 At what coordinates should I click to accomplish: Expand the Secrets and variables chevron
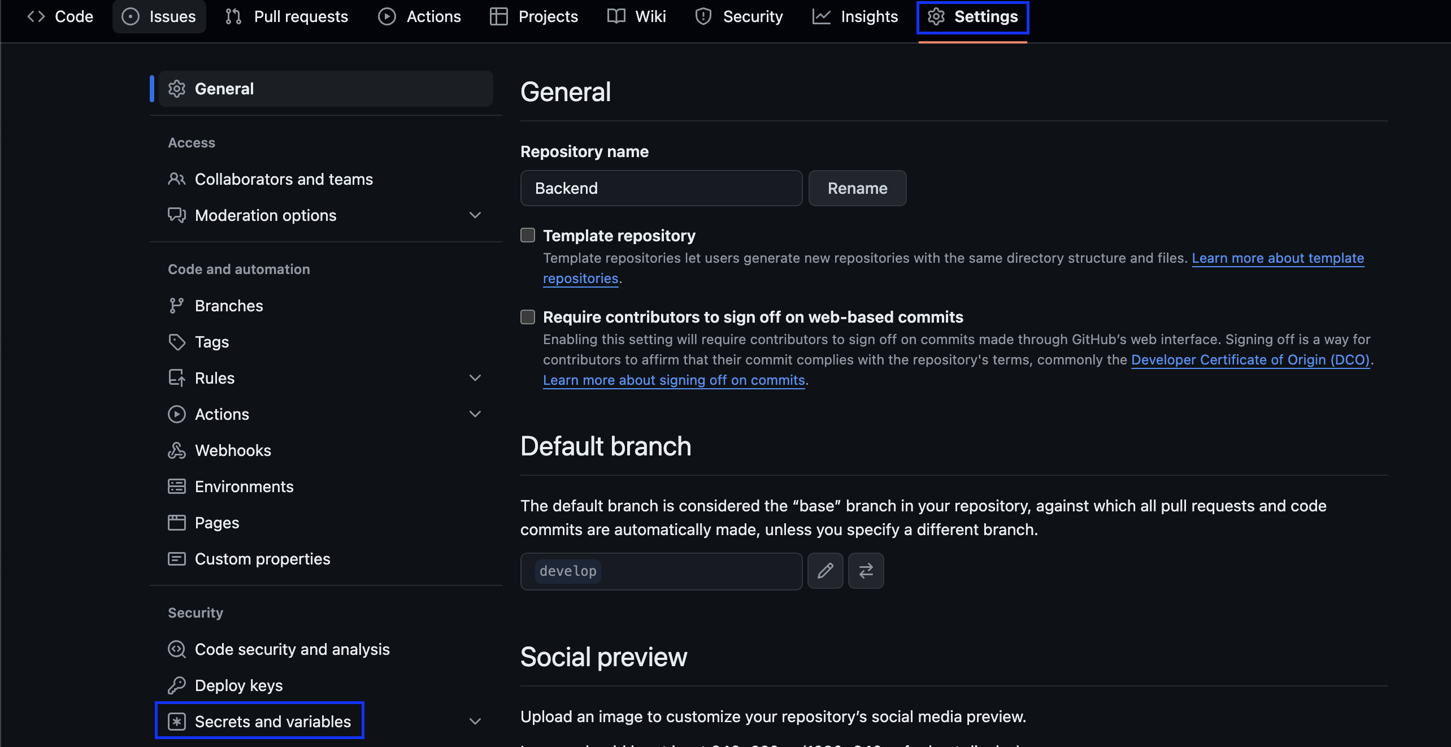point(475,722)
